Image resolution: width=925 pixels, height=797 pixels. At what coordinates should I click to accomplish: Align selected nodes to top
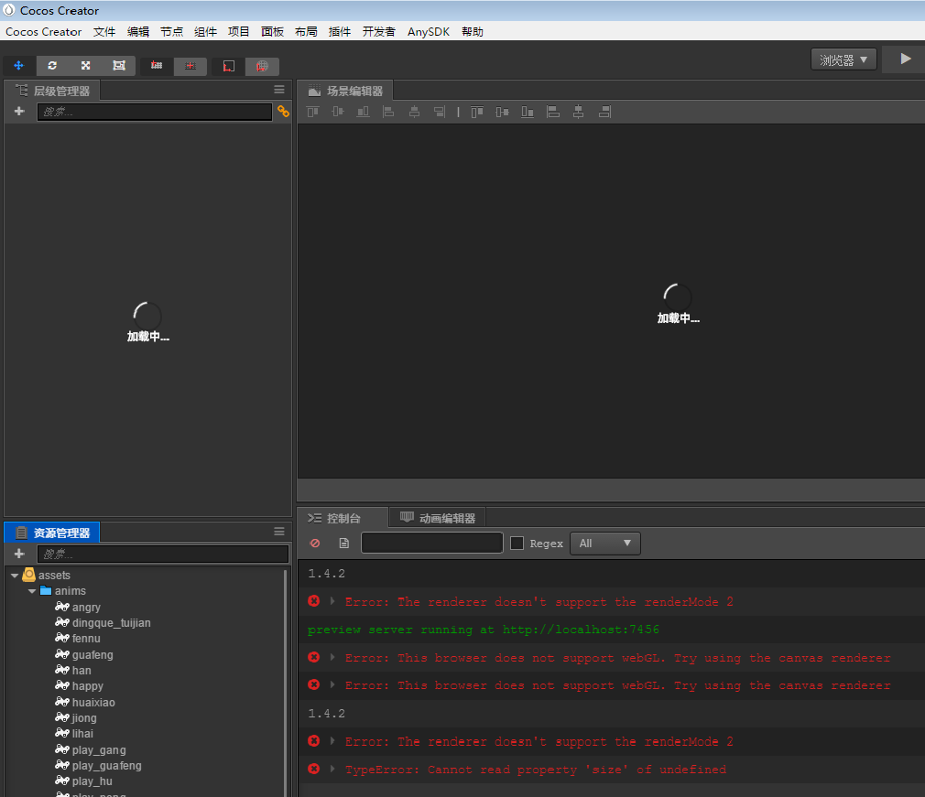(312, 112)
